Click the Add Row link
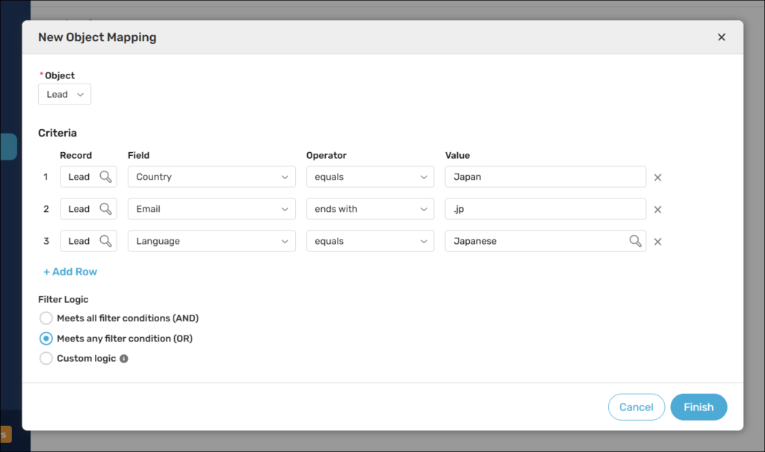This screenshot has height=452, width=765. tap(70, 271)
